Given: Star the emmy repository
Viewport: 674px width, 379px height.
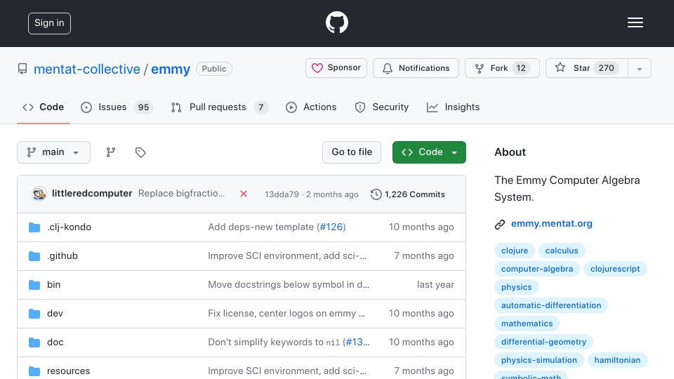Looking at the screenshot, I should tap(587, 68).
